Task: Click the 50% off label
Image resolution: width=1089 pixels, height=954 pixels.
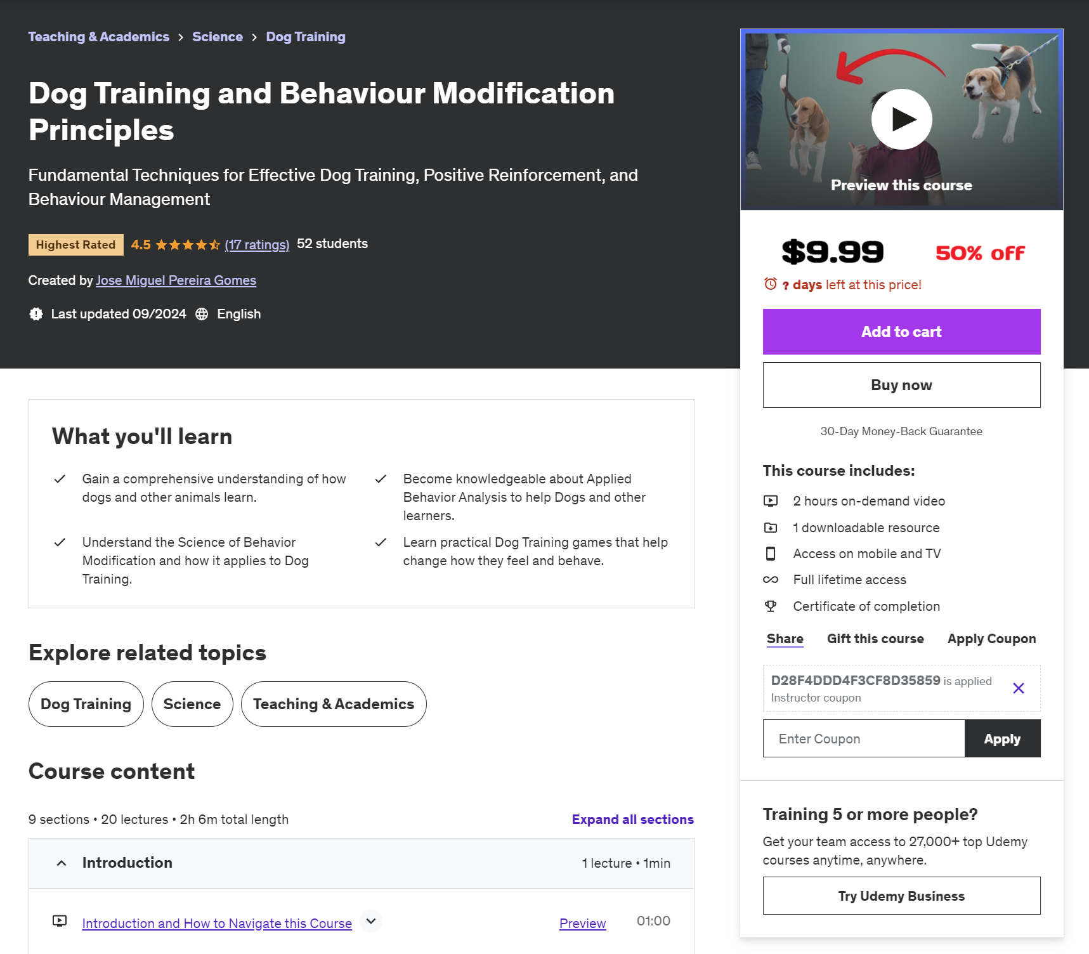Action: click(981, 253)
